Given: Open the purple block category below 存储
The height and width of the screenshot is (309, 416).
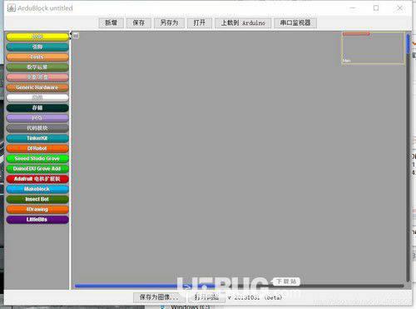Looking at the screenshot, I should pos(37,118).
